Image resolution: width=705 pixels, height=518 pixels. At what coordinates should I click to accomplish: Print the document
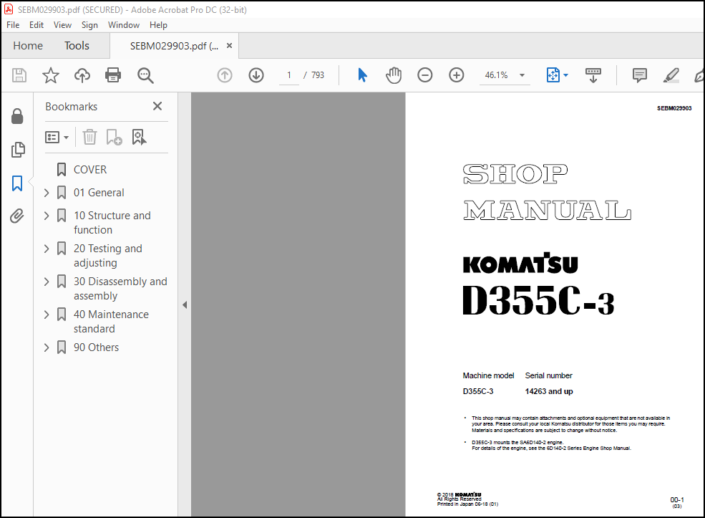coord(113,75)
